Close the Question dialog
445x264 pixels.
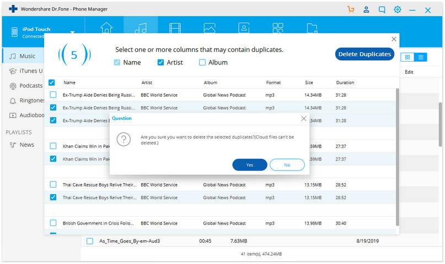tap(304, 119)
